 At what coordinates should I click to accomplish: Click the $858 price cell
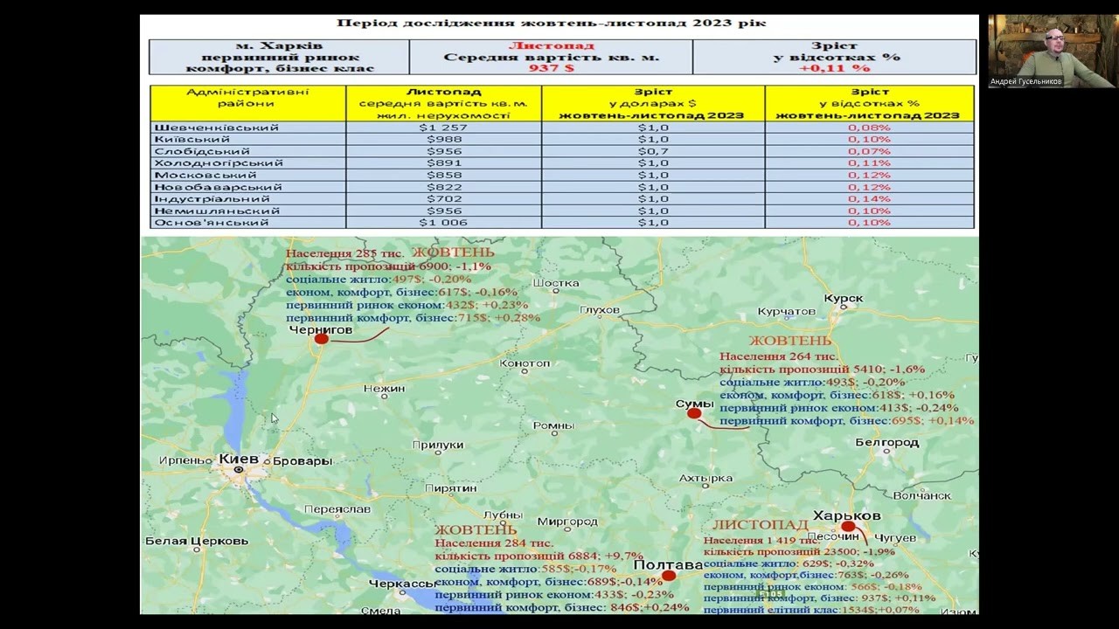coord(444,175)
